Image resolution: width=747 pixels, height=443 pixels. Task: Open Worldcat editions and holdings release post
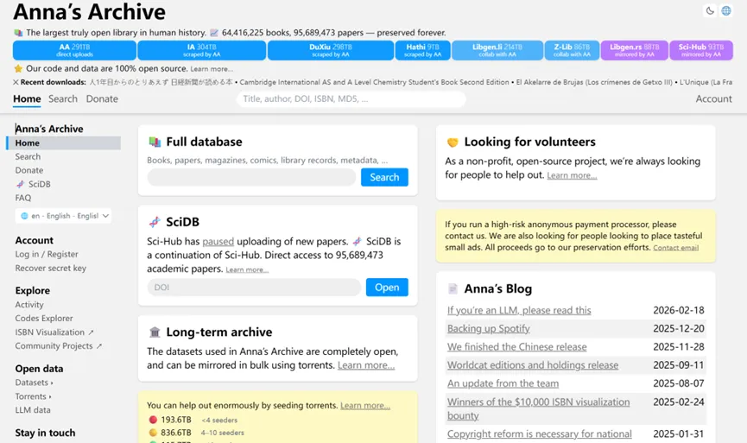(x=533, y=365)
